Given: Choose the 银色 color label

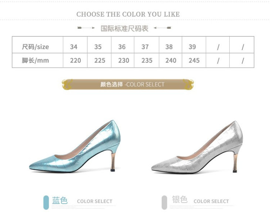Looking at the screenshot, I should pyautogui.click(x=180, y=200).
